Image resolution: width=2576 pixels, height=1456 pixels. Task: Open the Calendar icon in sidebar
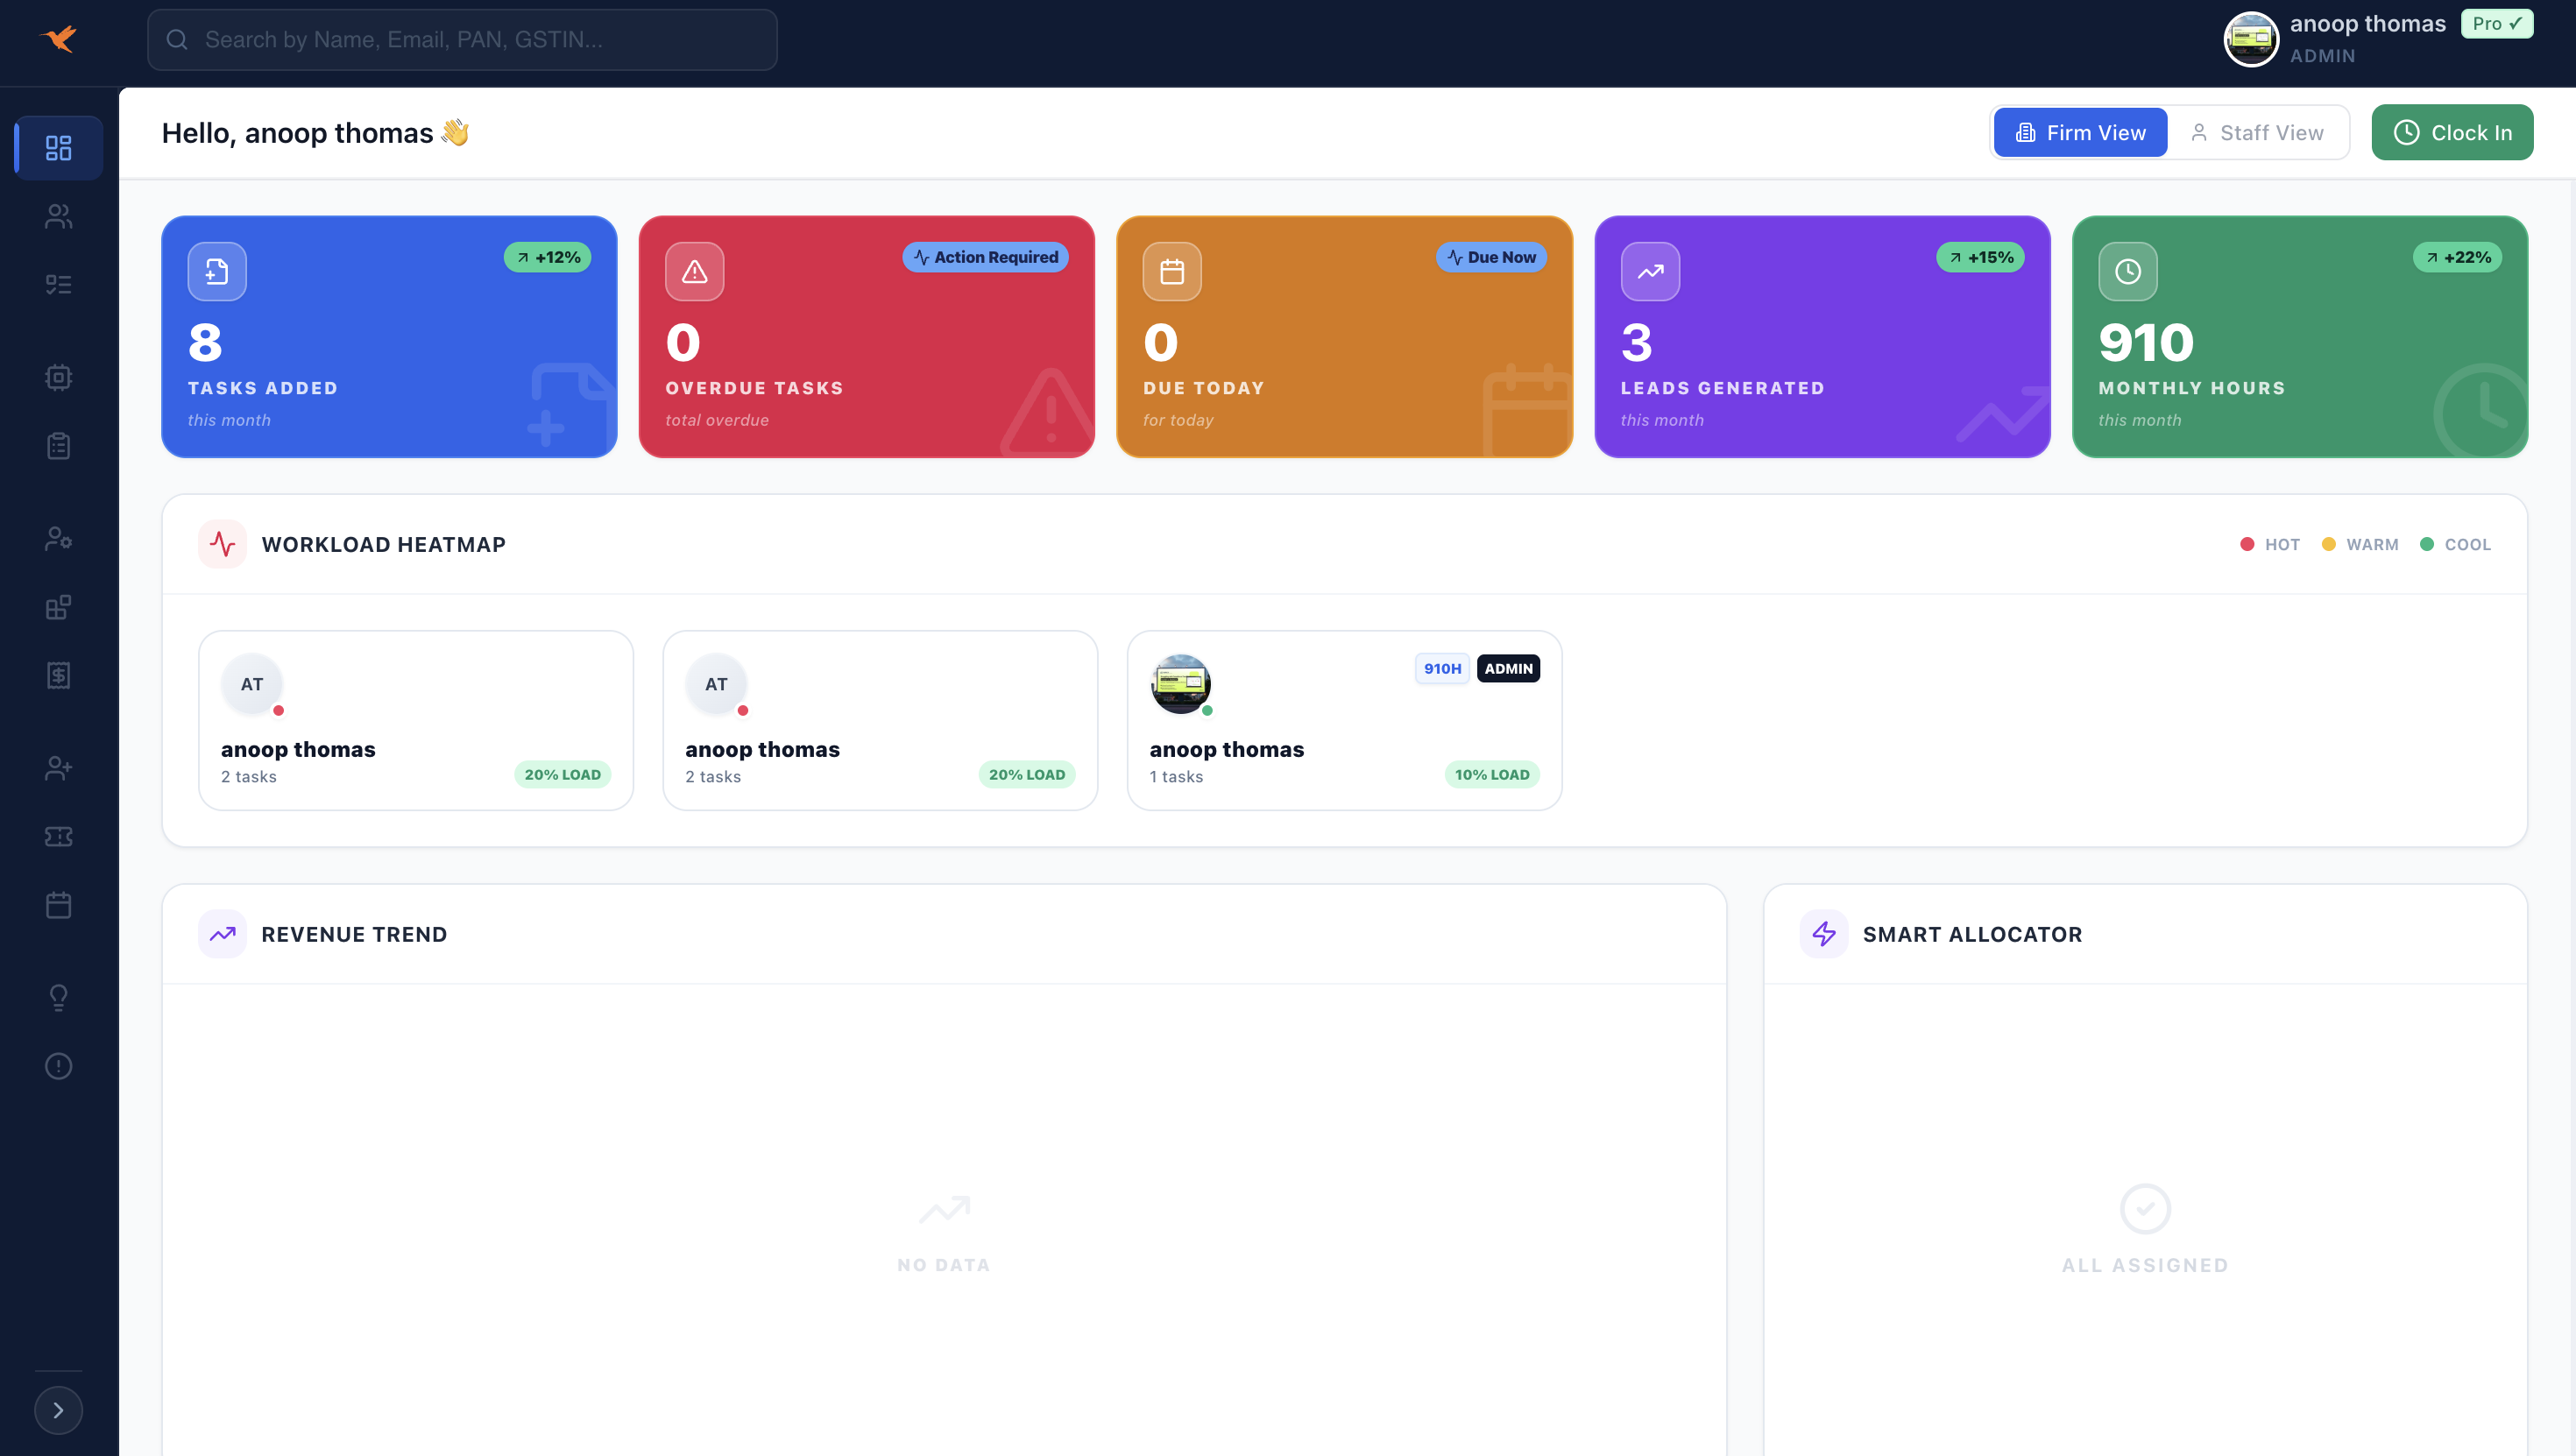(57, 905)
